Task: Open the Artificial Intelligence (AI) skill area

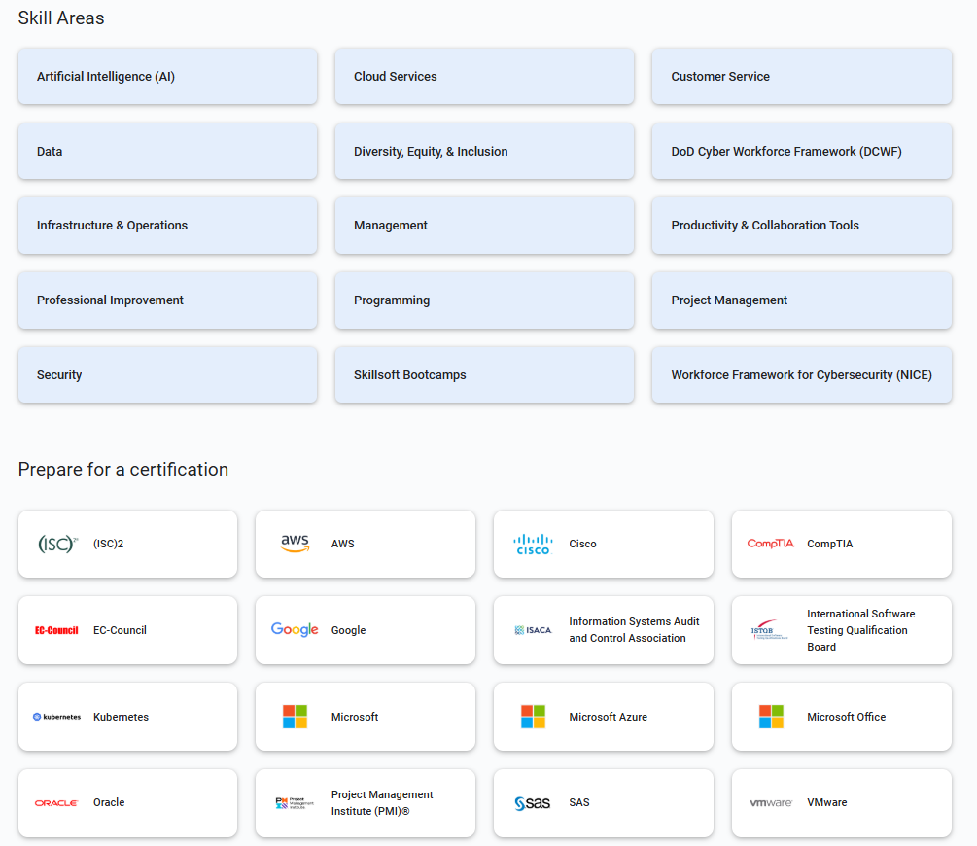Action: pyautogui.click(x=167, y=76)
